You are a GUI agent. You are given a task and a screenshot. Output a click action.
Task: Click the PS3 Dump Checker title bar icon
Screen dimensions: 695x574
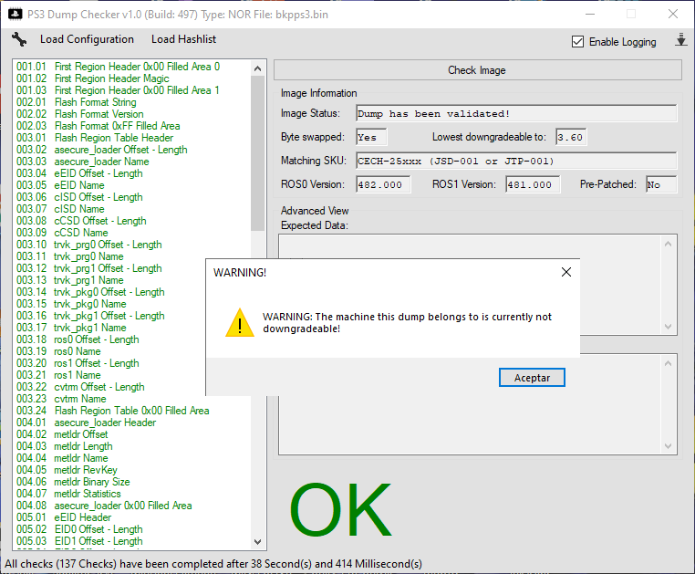tap(16, 15)
